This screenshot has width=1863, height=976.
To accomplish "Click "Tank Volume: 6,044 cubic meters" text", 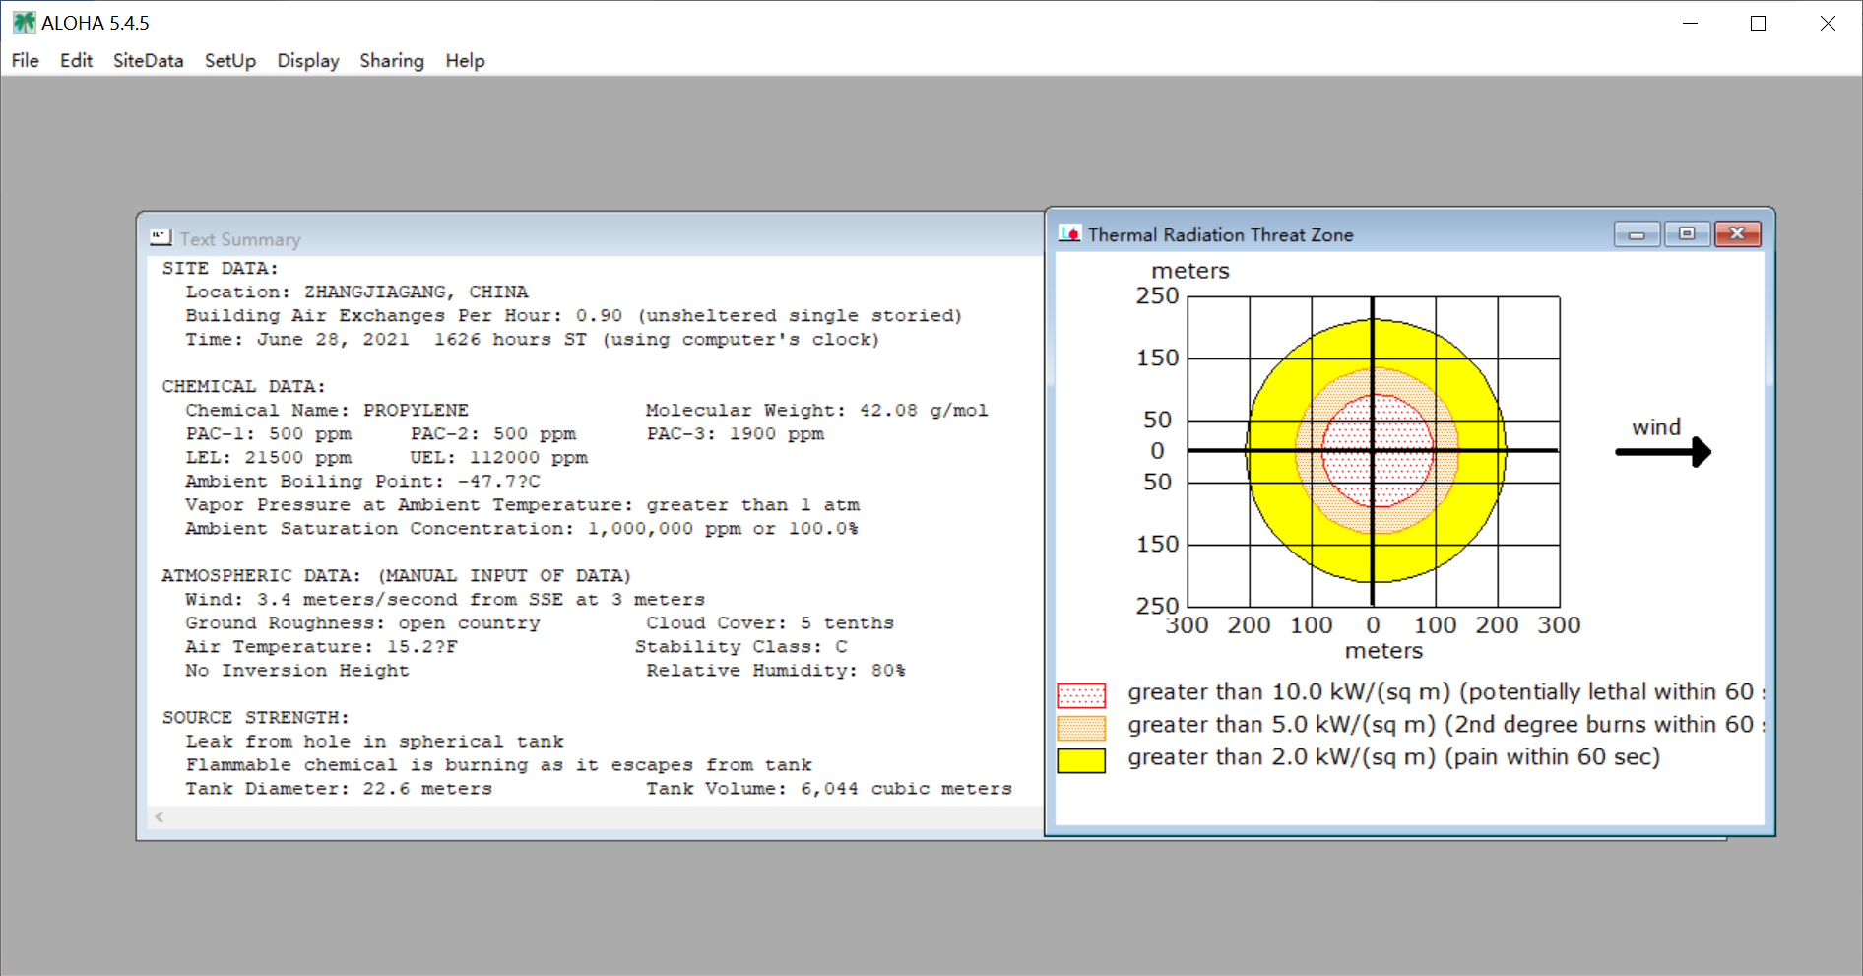I will [829, 788].
